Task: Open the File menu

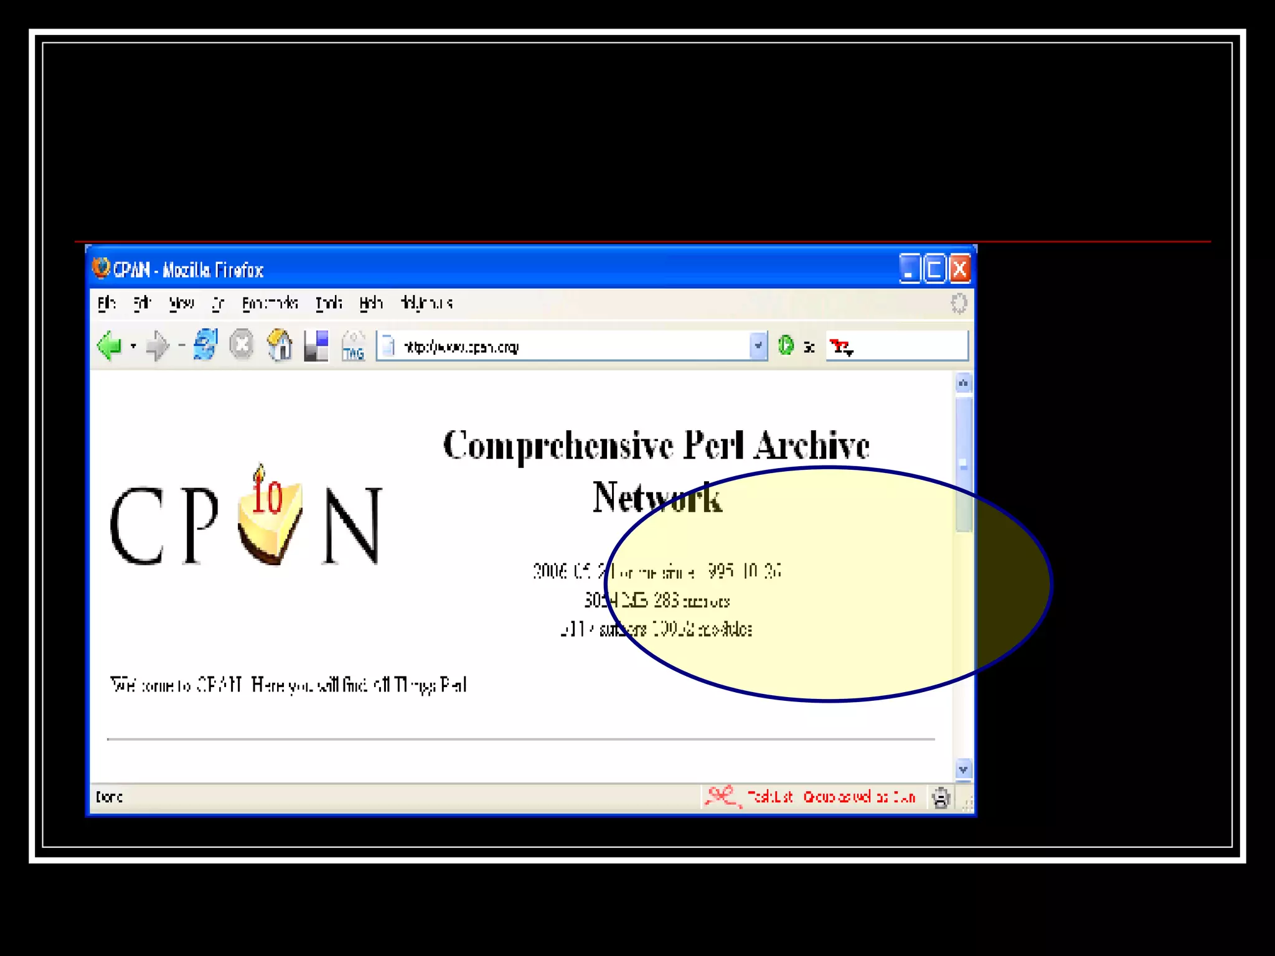Action: [106, 303]
